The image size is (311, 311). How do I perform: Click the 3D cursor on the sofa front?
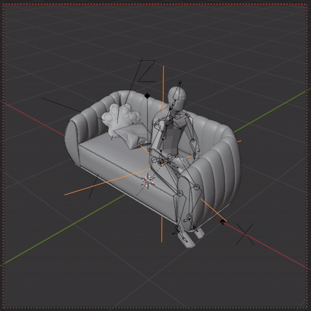(x=148, y=181)
